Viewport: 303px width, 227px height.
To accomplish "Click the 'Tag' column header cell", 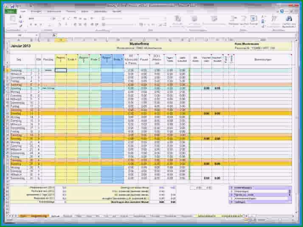I will tap(19, 60).
